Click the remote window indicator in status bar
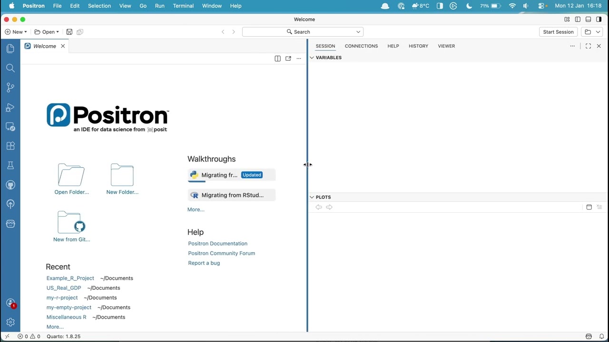609x342 pixels. [7, 336]
